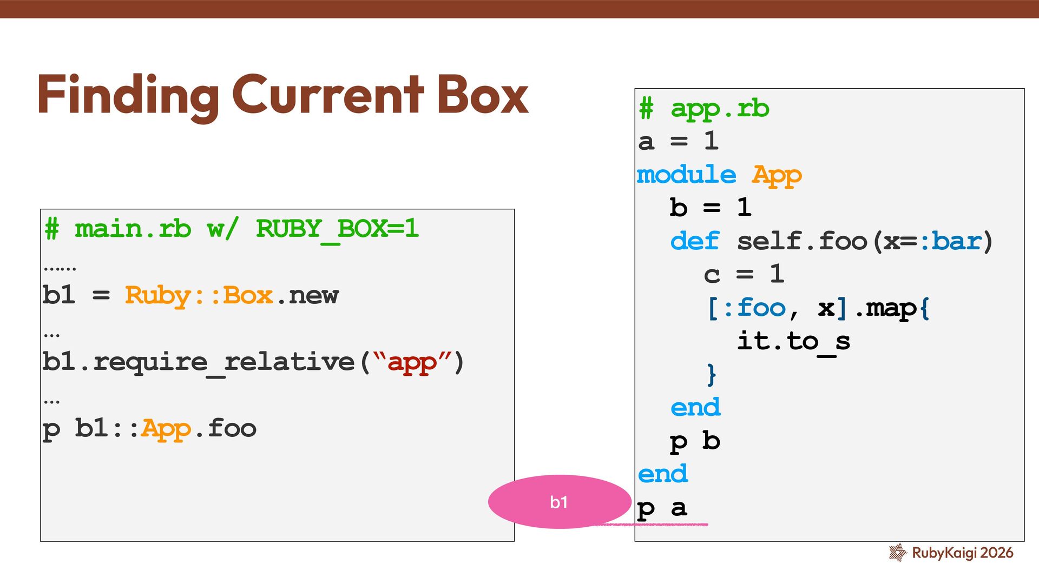Click the 'def self.foo(x=:bar)' line
1039x584 pixels.
(x=831, y=241)
